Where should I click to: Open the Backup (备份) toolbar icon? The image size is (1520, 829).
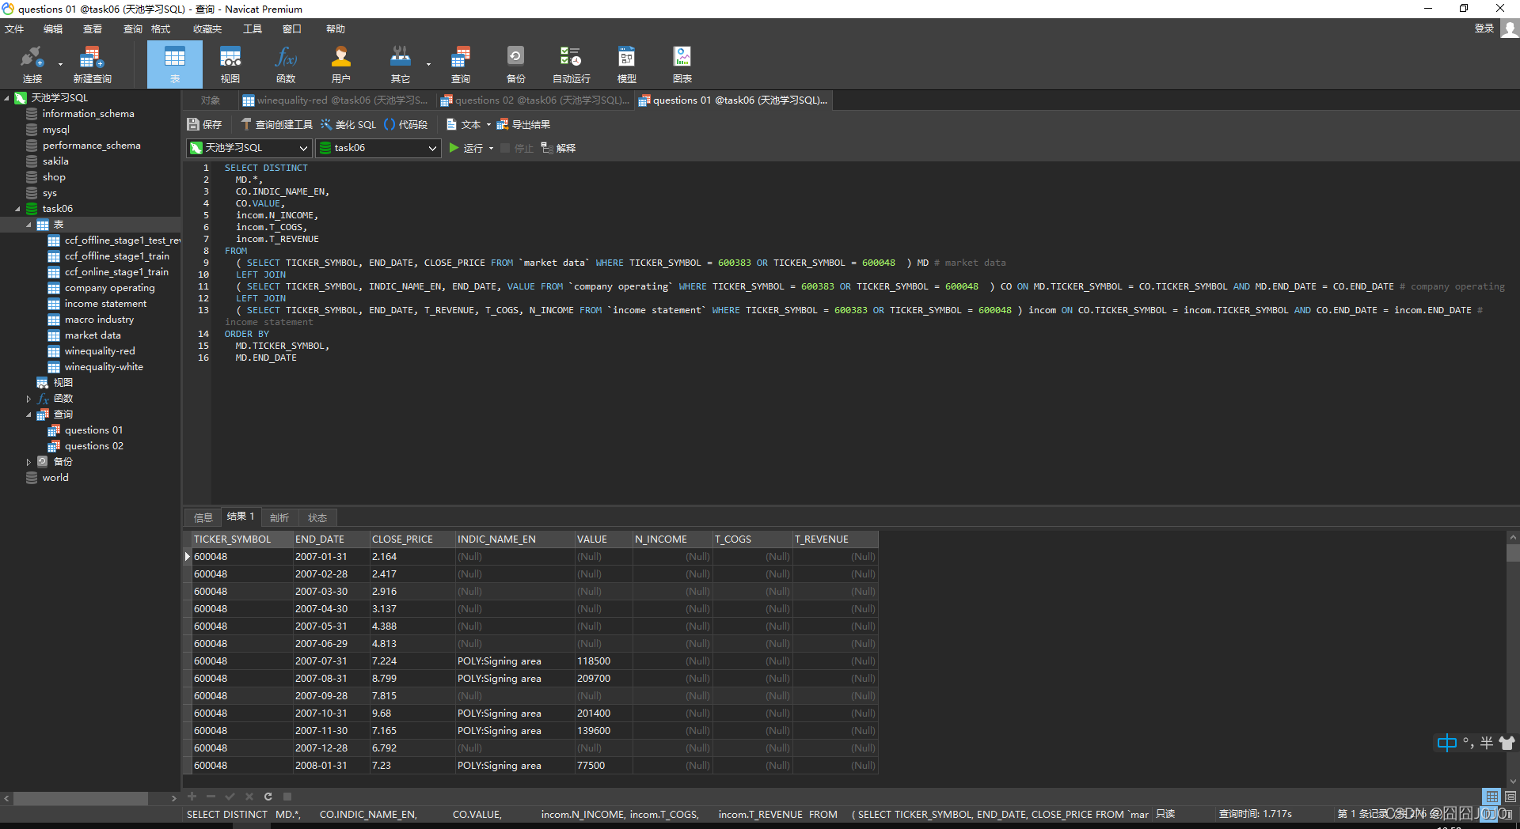(516, 64)
